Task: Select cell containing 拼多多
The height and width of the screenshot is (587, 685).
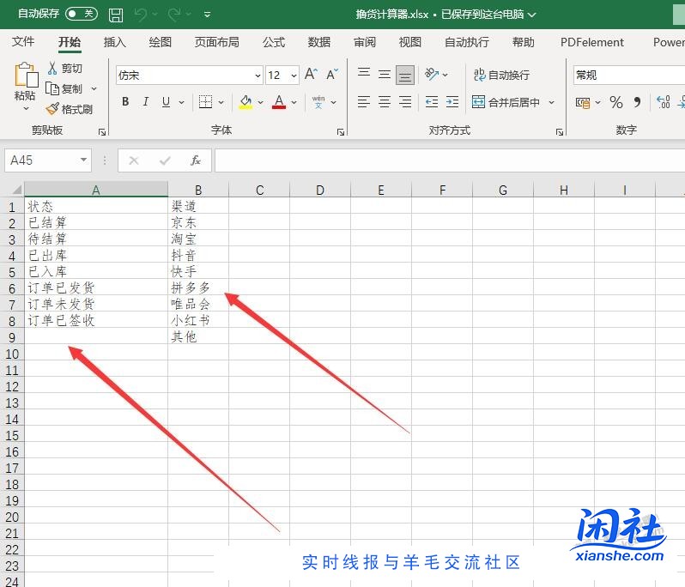Action: [x=198, y=287]
